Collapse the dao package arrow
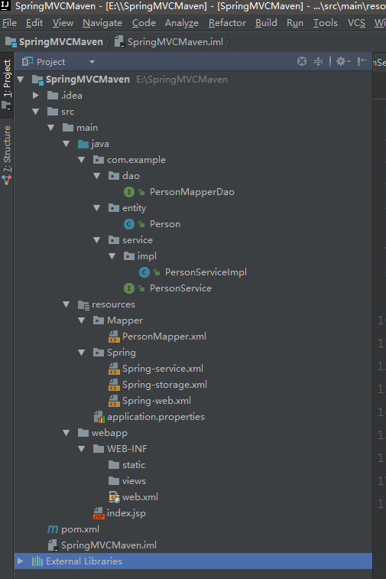The width and height of the screenshot is (386, 579). tap(97, 176)
